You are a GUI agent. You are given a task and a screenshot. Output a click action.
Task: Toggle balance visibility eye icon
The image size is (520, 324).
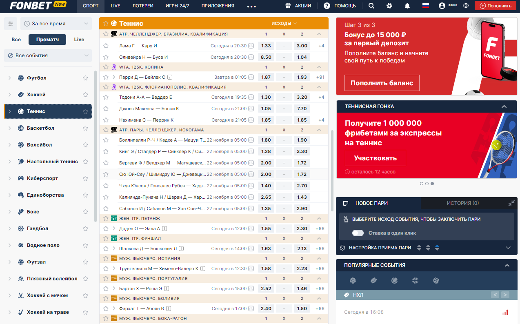466,6
